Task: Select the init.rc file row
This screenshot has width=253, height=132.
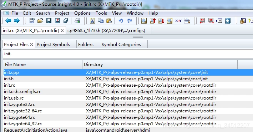Action: [128, 85]
